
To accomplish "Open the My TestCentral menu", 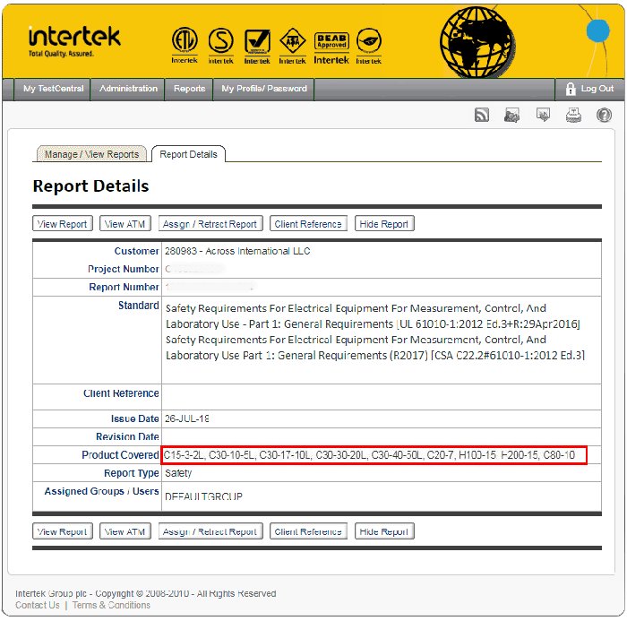I will point(53,89).
